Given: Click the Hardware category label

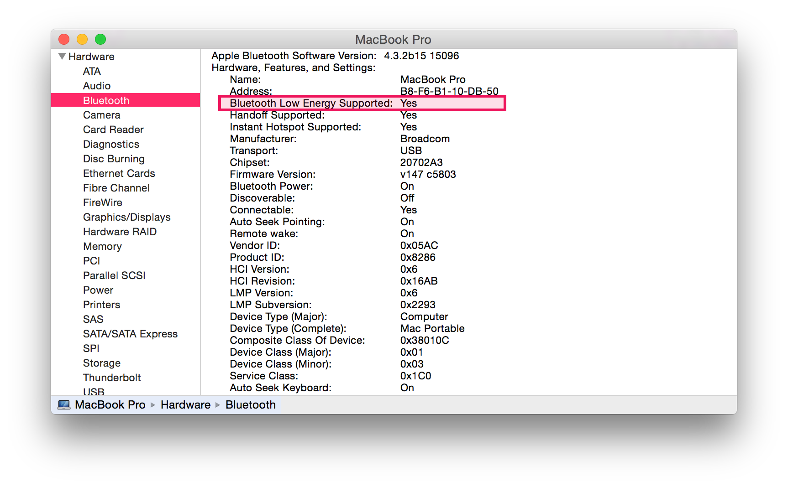Looking at the screenshot, I should click(x=91, y=57).
